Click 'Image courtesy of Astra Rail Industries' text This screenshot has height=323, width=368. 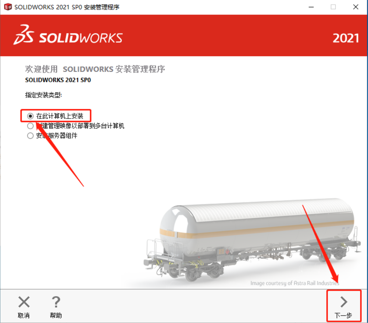295,283
